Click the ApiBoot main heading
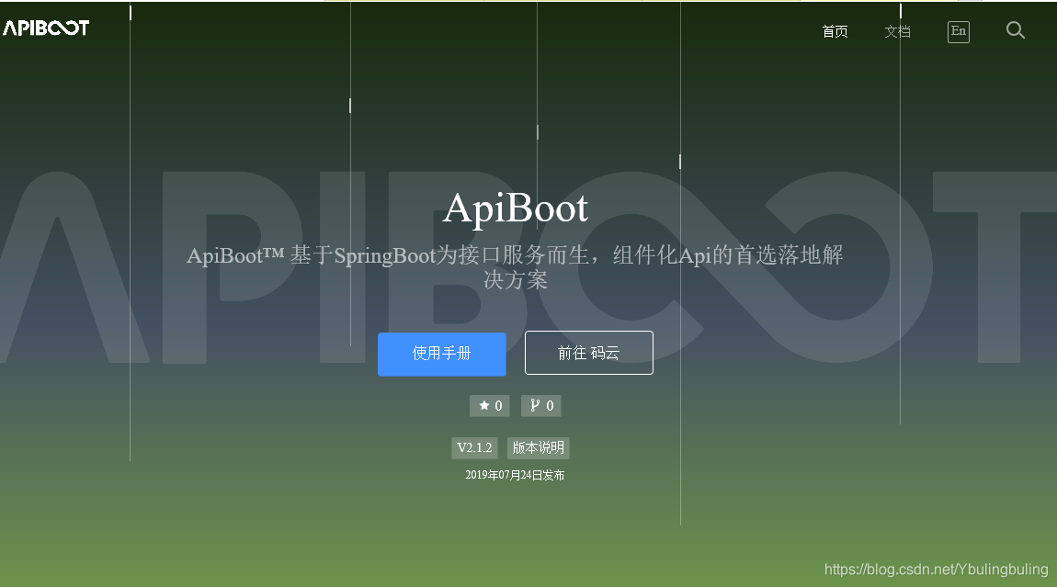 (515, 208)
